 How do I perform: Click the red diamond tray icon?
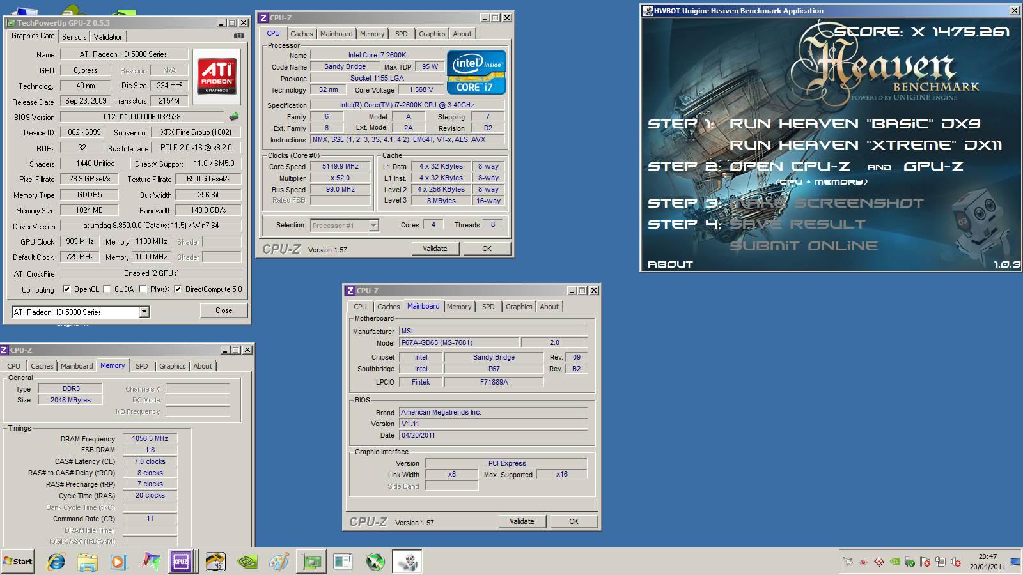click(x=879, y=562)
